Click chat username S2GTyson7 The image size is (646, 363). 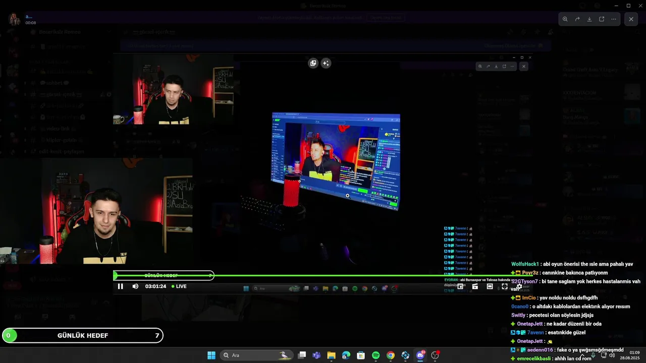click(x=524, y=281)
